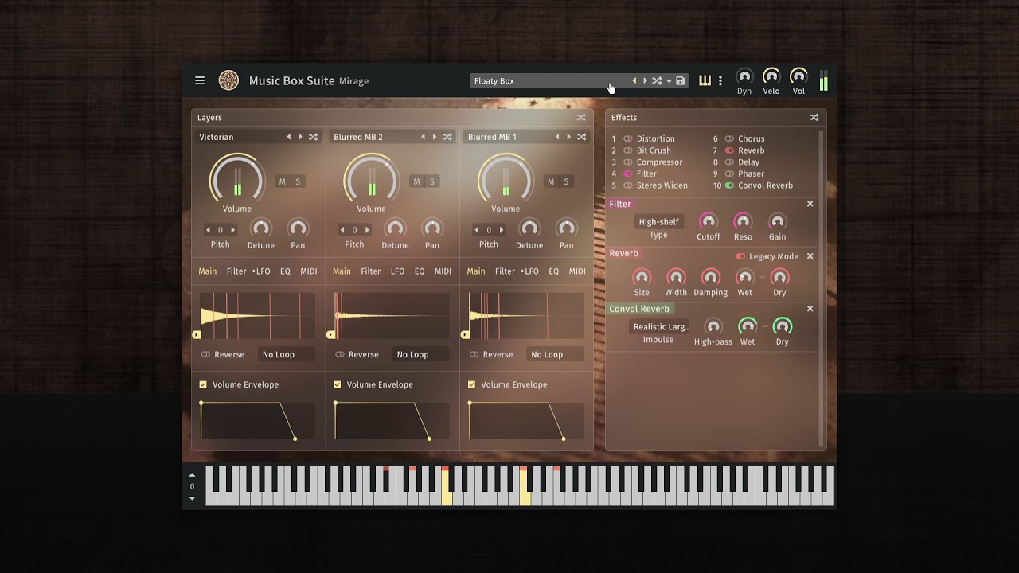Open the preset dropdown arrow
The height and width of the screenshot is (573, 1019).
click(x=669, y=80)
